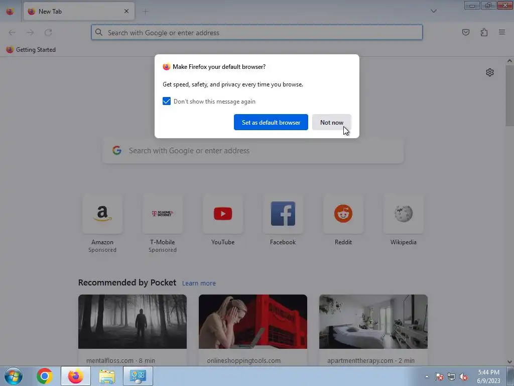
Task: Open the Windows Start menu
Action: point(14,376)
